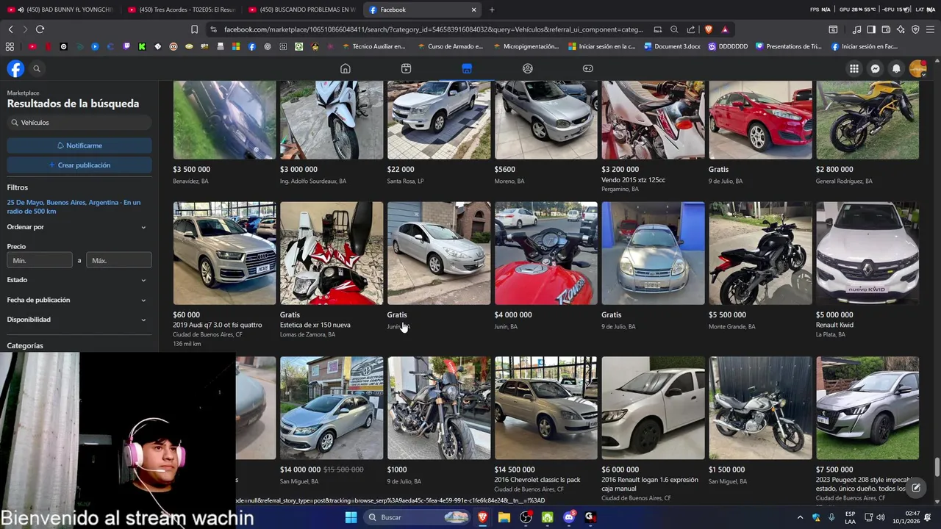Open File Explorer from the taskbar
The image size is (941, 529).
[x=504, y=517]
